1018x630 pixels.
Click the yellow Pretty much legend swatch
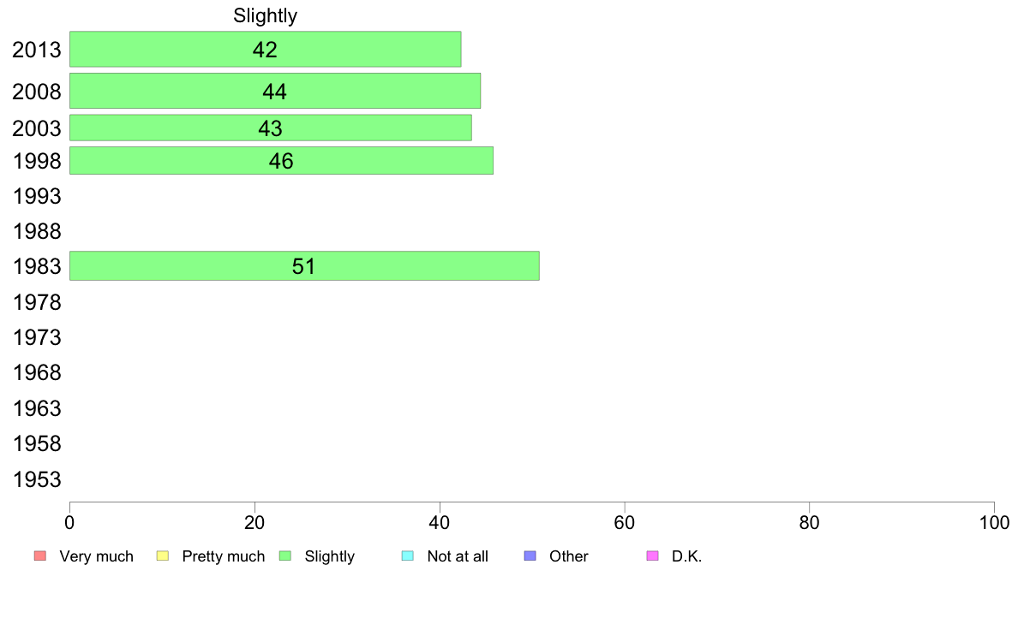point(163,556)
